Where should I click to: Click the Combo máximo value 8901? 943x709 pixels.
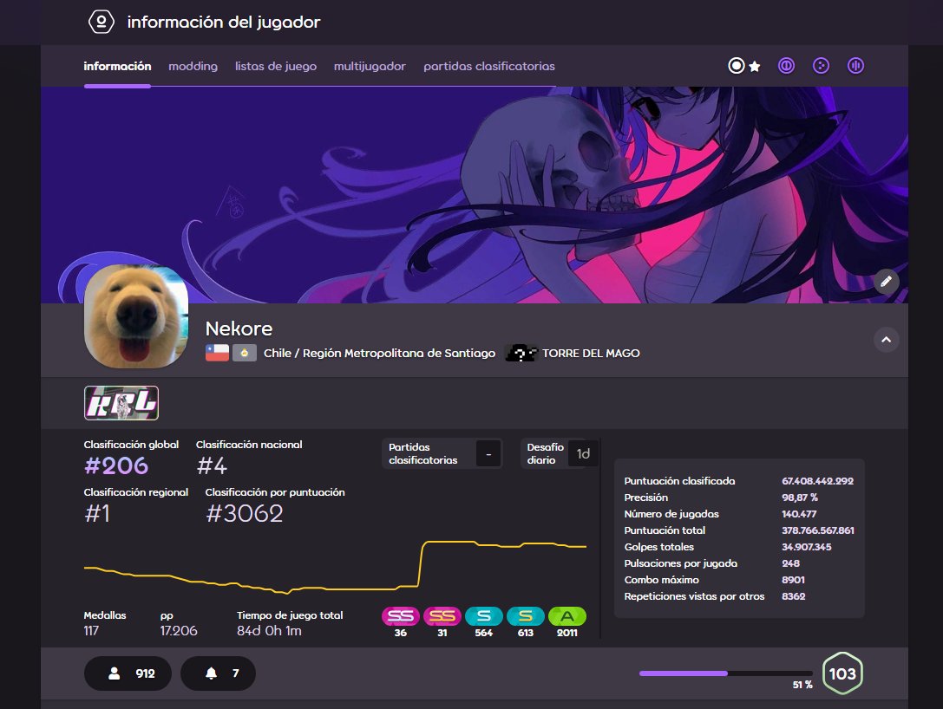(x=793, y=580)
